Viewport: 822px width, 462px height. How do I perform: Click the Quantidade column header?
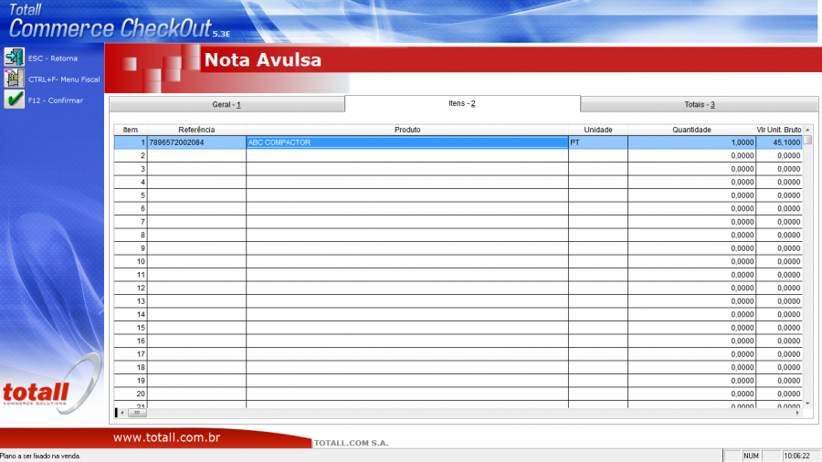(691, 130)
